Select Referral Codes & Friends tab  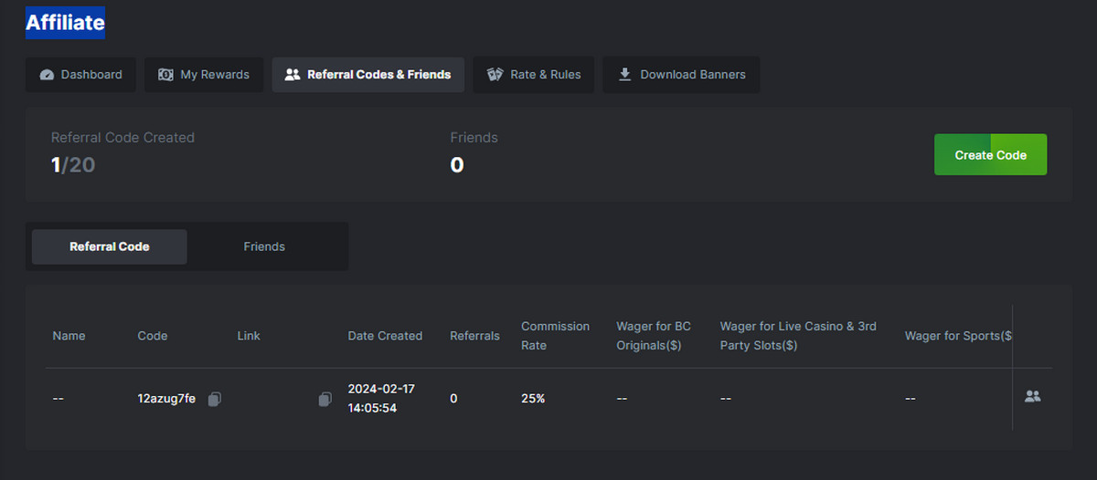(368, 75)
